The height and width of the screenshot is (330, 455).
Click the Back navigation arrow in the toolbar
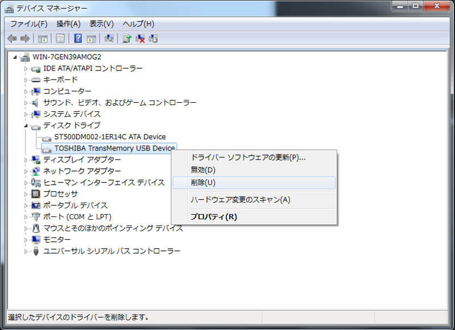(x=13, y=38)
